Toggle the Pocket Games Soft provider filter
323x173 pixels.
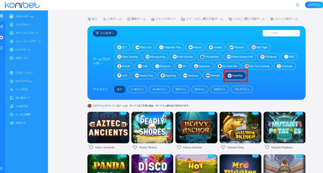click(x=240, y=57)
